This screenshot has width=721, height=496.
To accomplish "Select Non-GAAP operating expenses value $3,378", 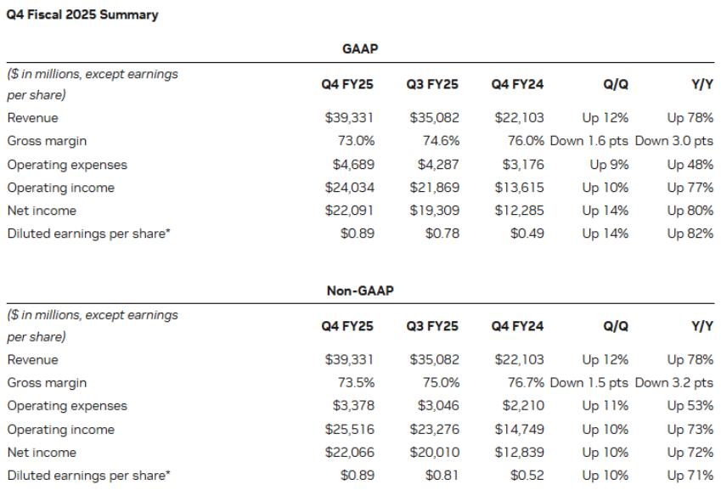I will tap(349, 406).
